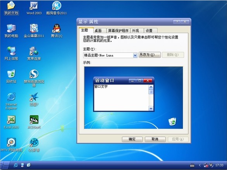Launch the 迅雷7 desktop shortcut
227x170 pixels.
pos(34,99)
